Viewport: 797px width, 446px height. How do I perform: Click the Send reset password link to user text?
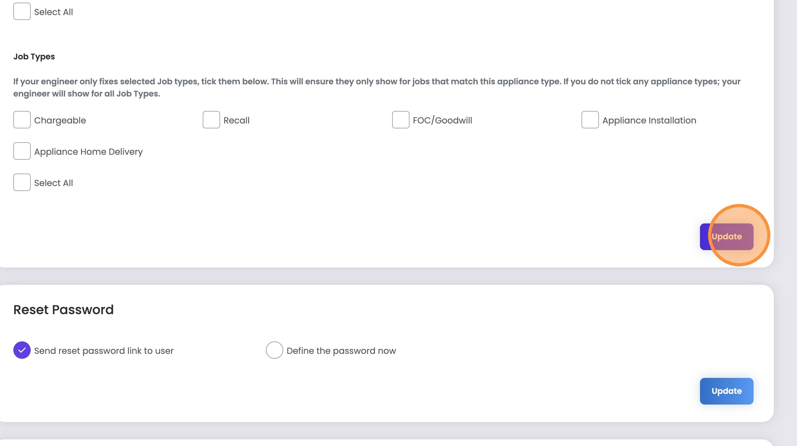[104, 351]
